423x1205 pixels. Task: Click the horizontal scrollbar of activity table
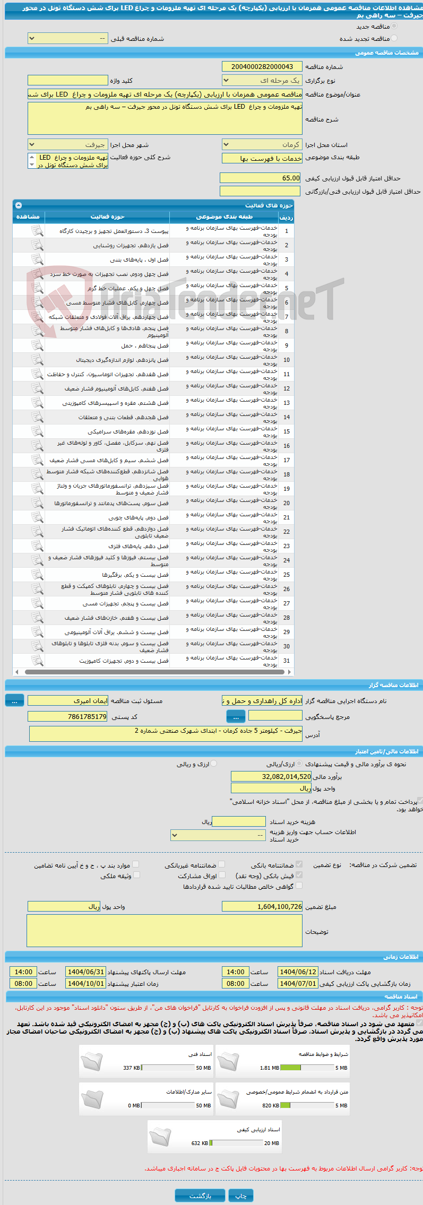click(x=153, y=672)
